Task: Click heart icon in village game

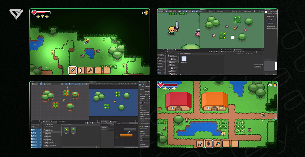Action: coord(160,85)
